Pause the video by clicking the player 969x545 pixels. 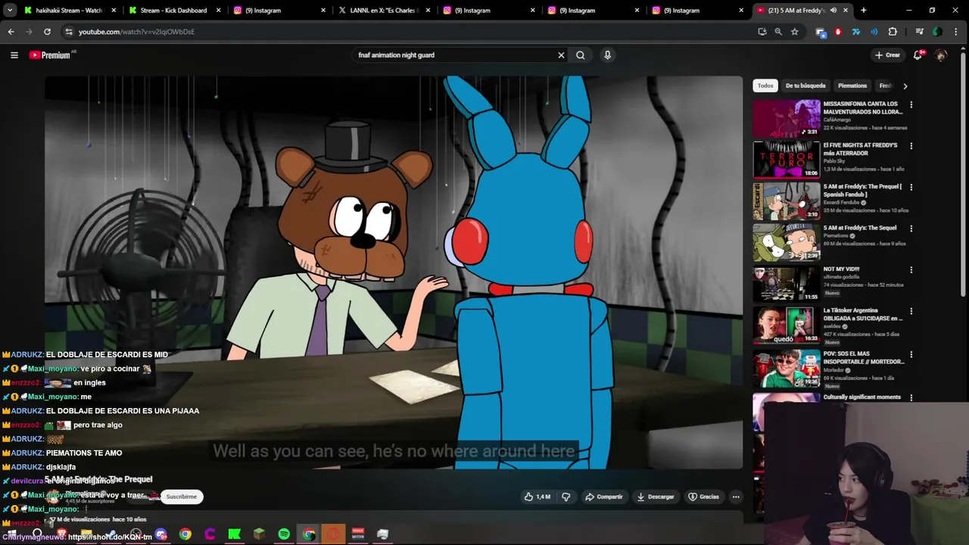pos(394,272)
